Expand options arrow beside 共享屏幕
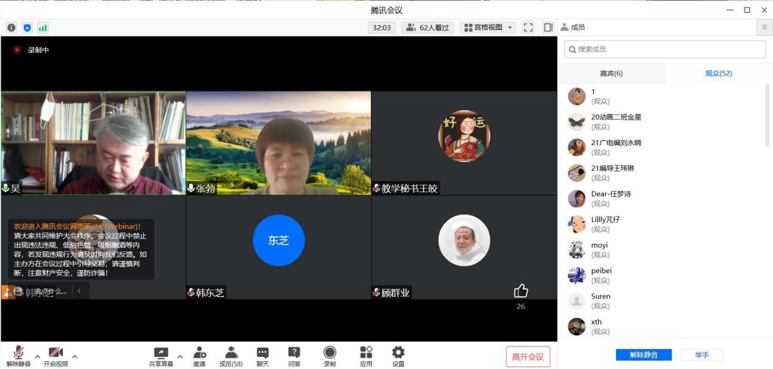Image resolution: width=773 pixels, height=369 pixels. point(180,356)
